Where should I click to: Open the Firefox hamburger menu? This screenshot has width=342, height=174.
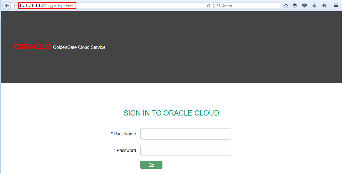[x=336, y=5]
